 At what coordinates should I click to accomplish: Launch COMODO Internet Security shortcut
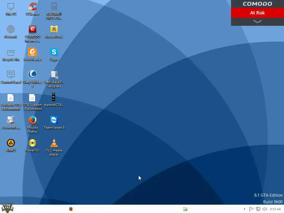(32, 34)
